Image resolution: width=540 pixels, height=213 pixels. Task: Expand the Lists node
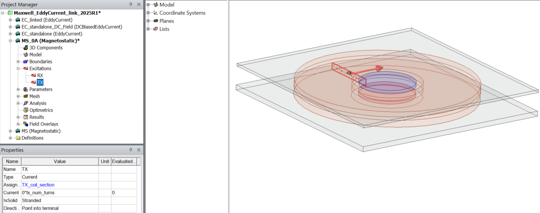148,29
